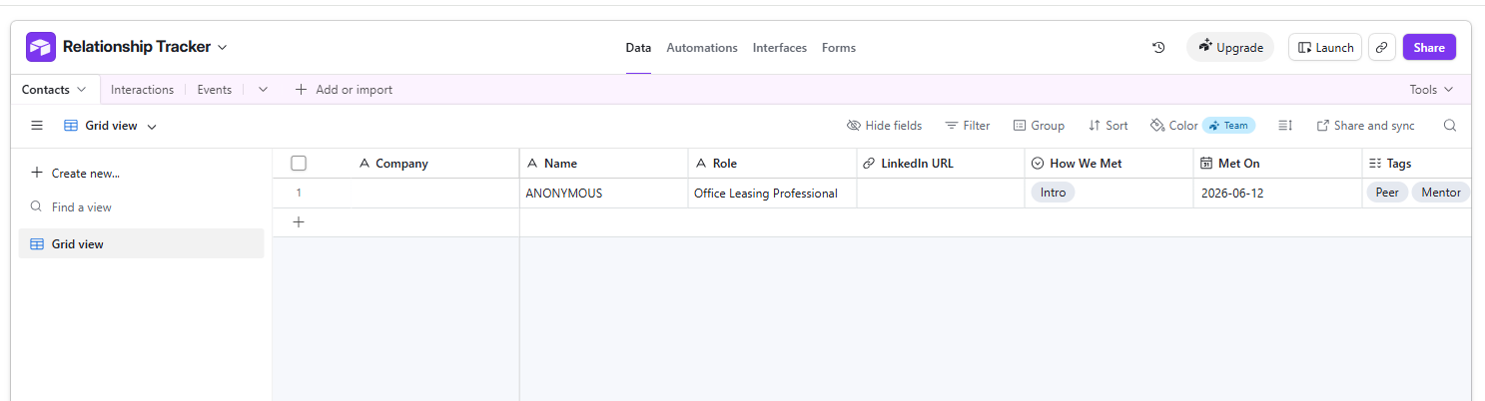Open the Sort option
The width and height of the screenshot is (1485, 401).
(x=1109, y=126)
